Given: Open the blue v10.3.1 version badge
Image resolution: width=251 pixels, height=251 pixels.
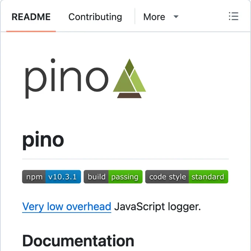Looking at the screenshot, I should tap(63, 177).
